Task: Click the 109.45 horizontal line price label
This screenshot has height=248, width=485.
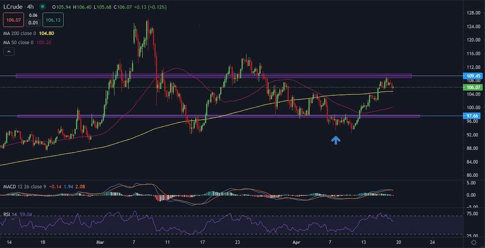Action: (x=473, y=76)
